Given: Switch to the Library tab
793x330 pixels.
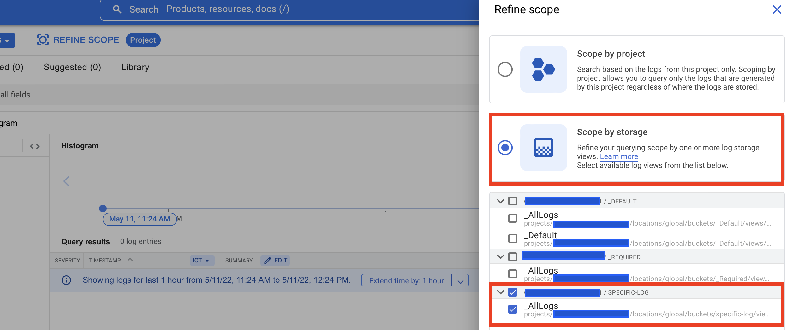Looking at the screenshot, I should [135, 67].
